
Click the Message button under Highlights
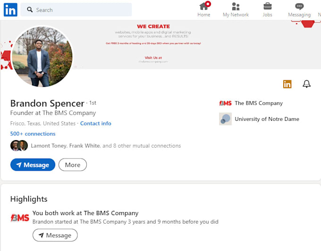55,235
